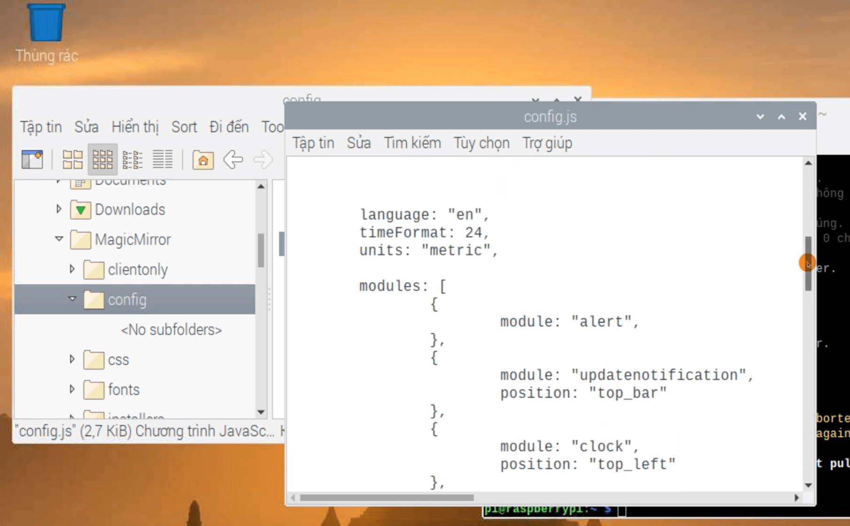Click the editor's vertical scrollbar thumb
The width and height of the screenshot is (850, 526).
(x=808, y=263)
